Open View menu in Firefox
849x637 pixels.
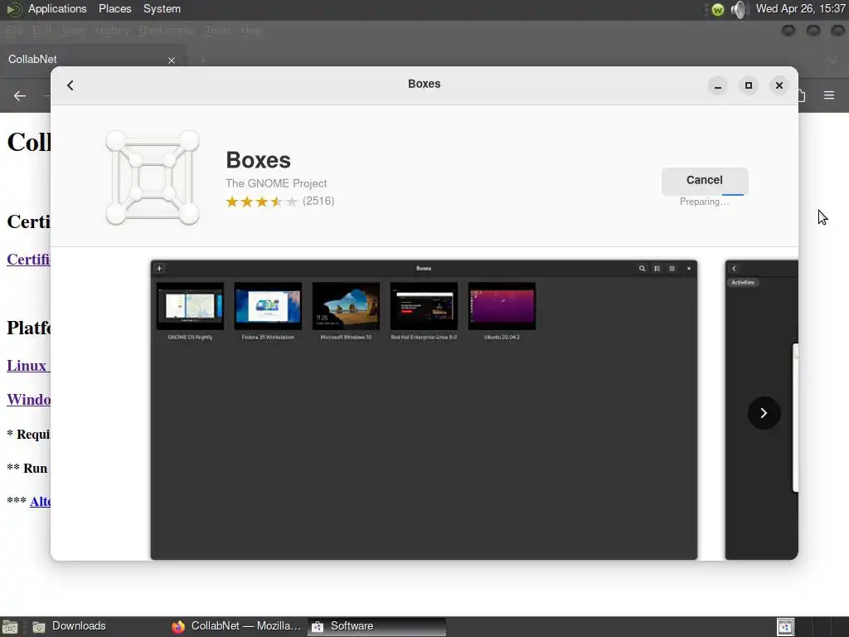tap(73, 31)
